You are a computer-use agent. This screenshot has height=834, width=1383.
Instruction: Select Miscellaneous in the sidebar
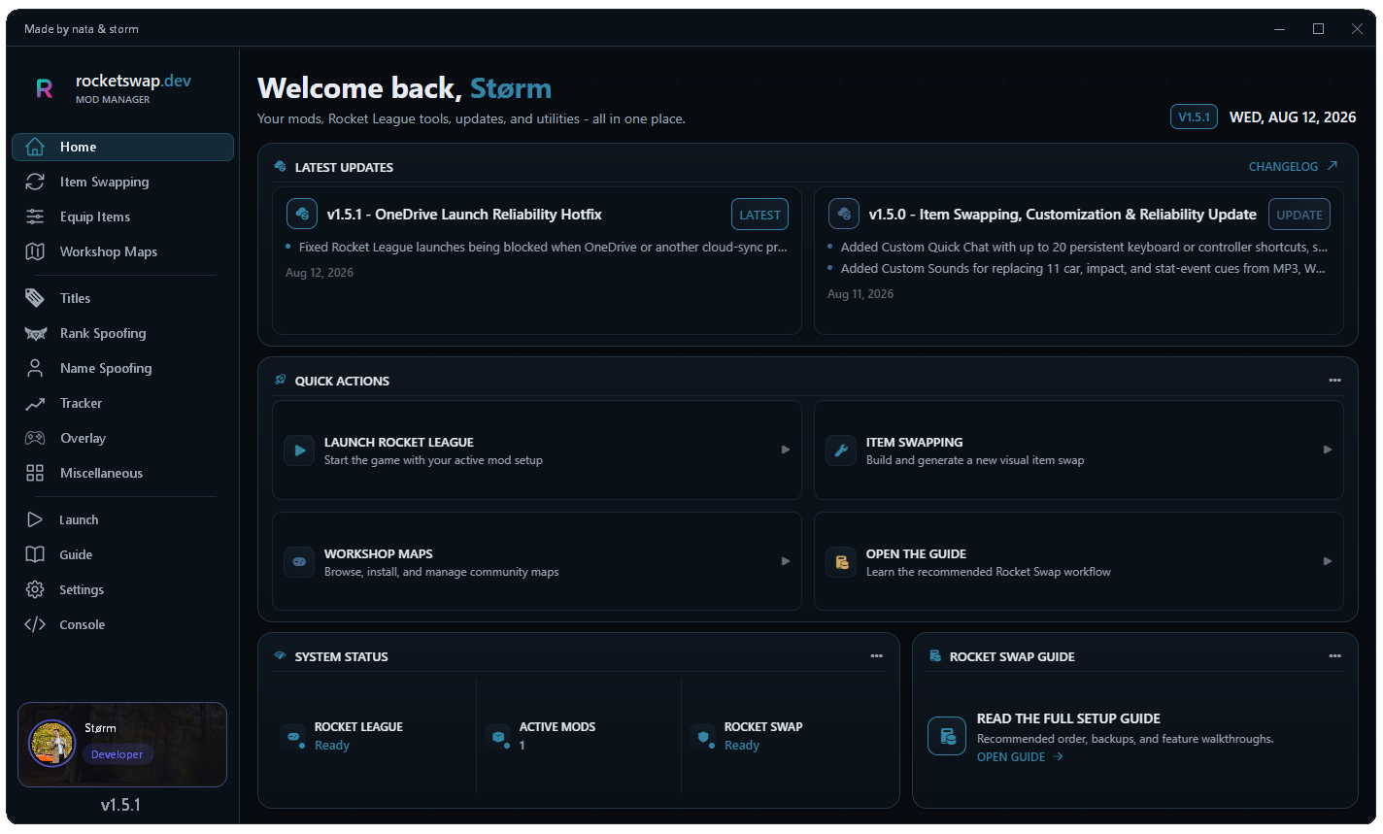pyautogui.click(x=122, y=473)
